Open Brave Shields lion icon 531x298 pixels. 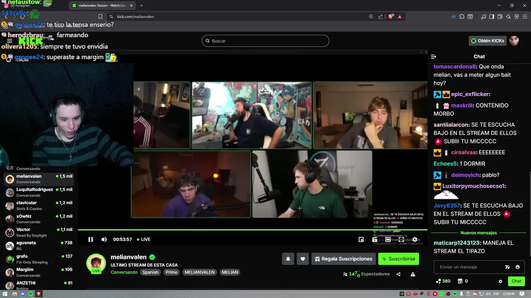391,17
